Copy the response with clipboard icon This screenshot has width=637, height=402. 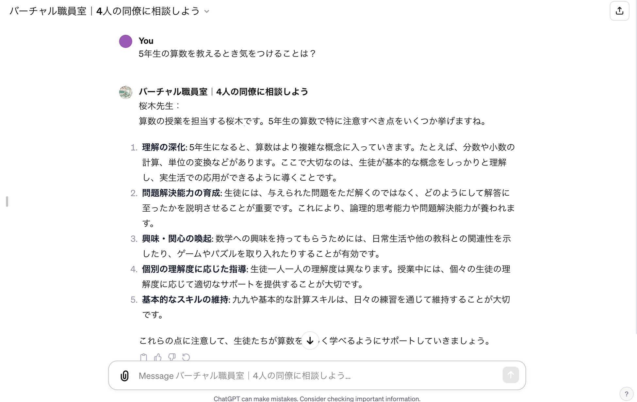pos(143,357)
